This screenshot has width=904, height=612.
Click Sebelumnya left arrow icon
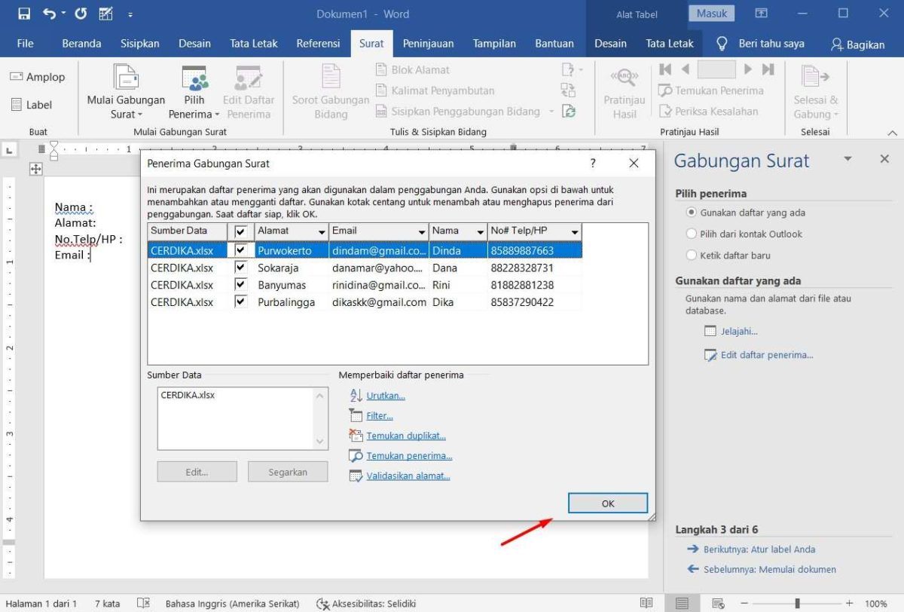coord(693,569)
